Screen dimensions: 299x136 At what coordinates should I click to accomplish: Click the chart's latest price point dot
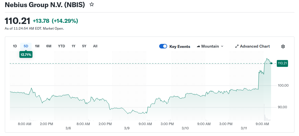click(x=271, y=63)
